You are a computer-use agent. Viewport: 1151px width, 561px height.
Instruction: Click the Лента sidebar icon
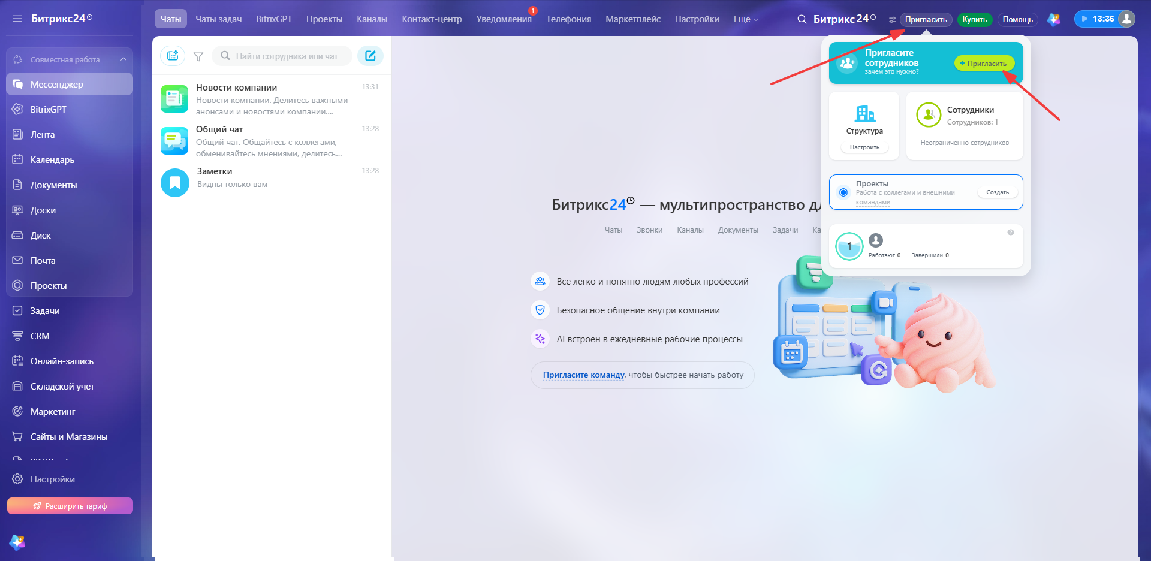tap(17, 134)
